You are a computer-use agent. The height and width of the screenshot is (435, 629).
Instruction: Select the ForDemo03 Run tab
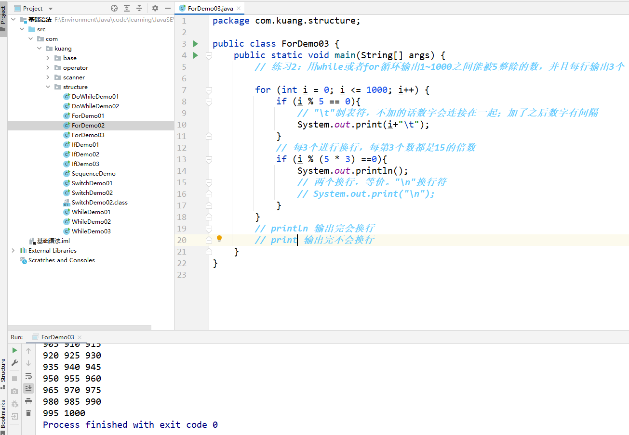click(x=57, y=337)
